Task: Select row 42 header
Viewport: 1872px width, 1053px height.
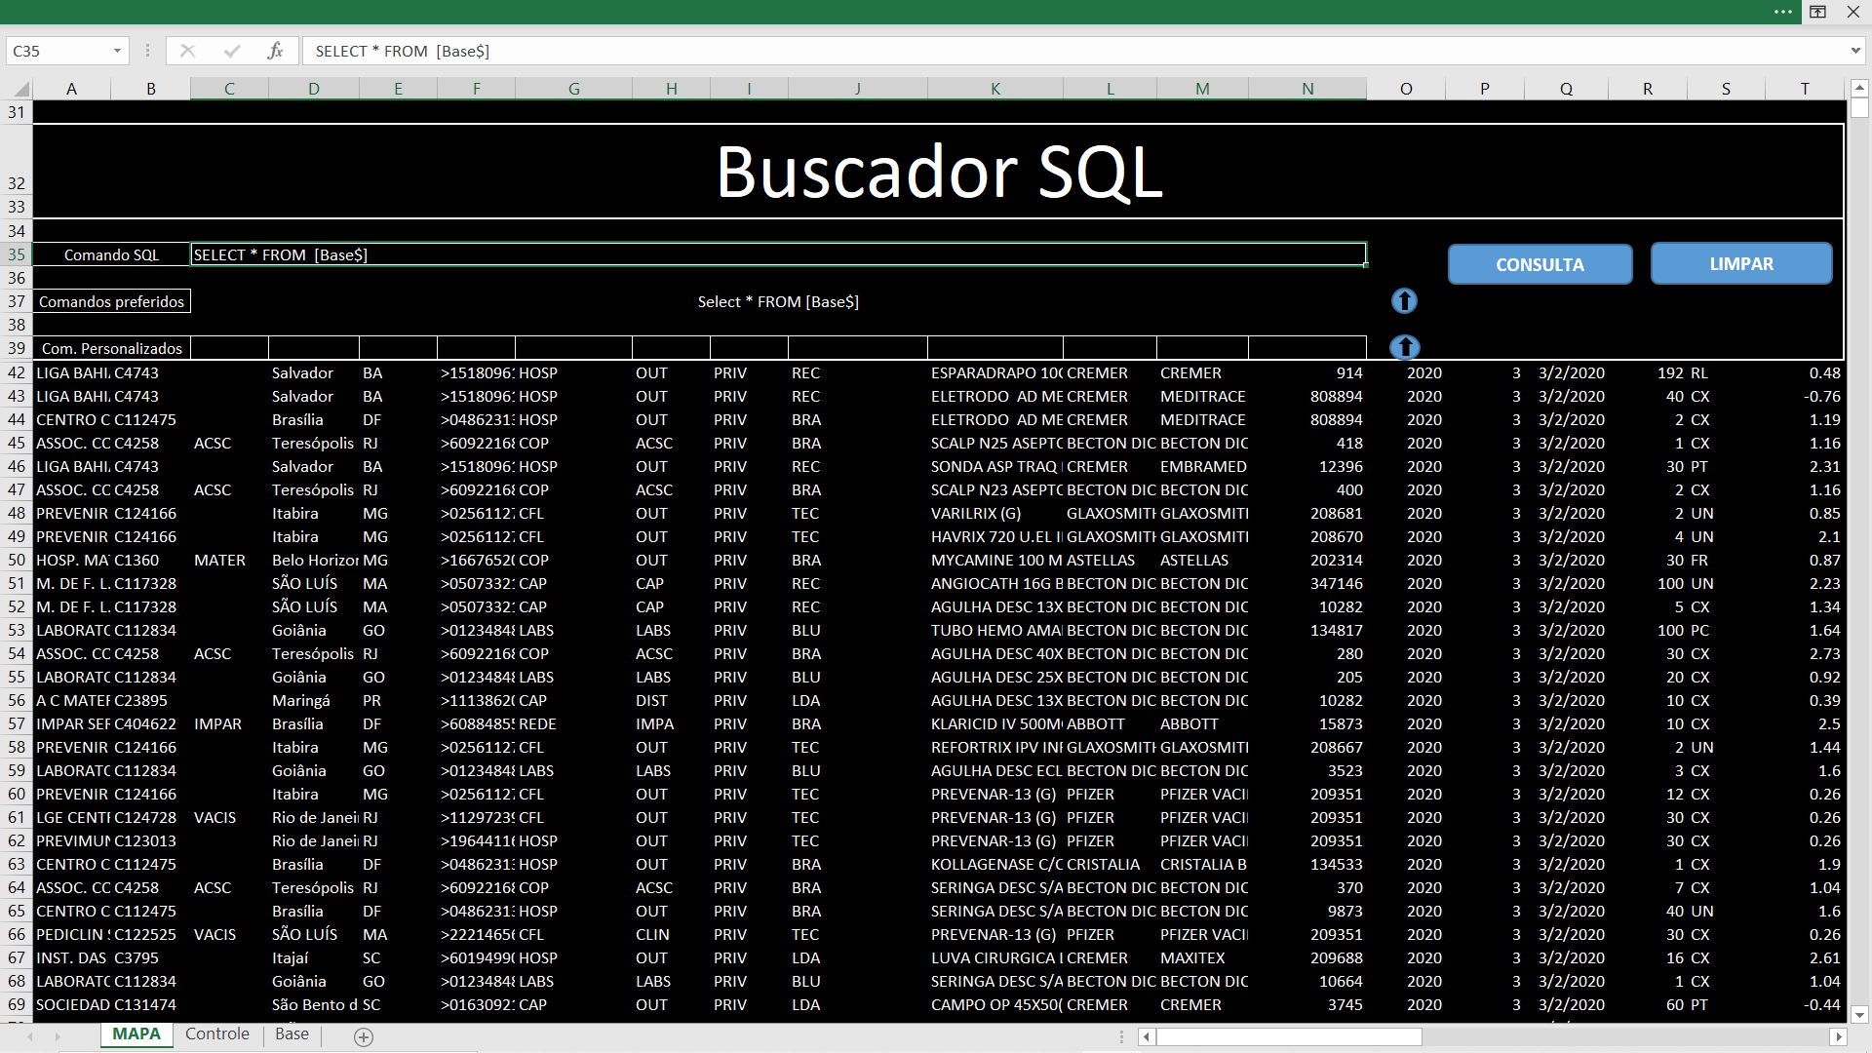Action: [x=17, y=372]
